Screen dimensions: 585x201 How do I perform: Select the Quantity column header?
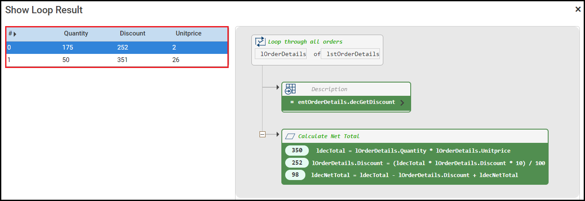click(76, 33)
